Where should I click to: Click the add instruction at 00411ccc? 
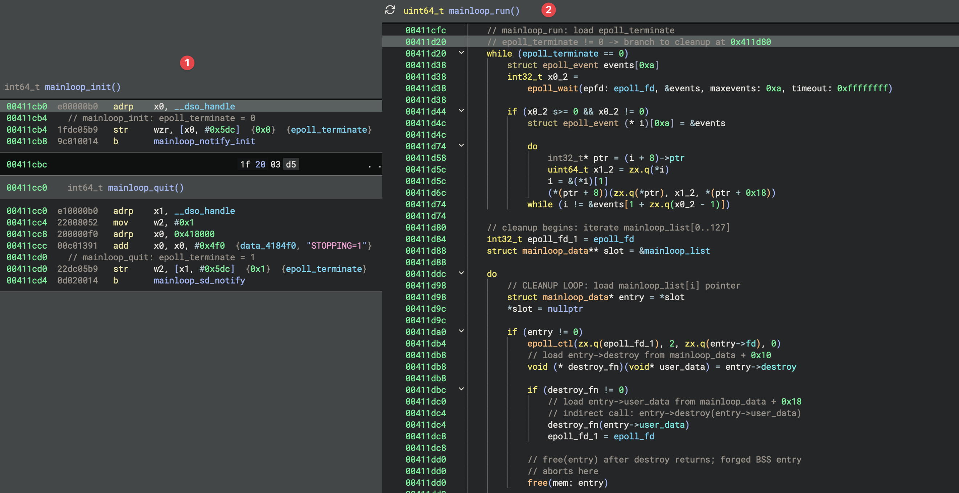tap(121, 245)
